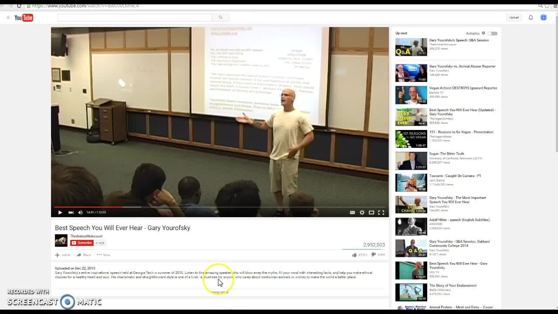Image resolution: width=558 pixels, height=314 pixels.
Task: Open the YouTube home logo
Action: tap(24, 17)
